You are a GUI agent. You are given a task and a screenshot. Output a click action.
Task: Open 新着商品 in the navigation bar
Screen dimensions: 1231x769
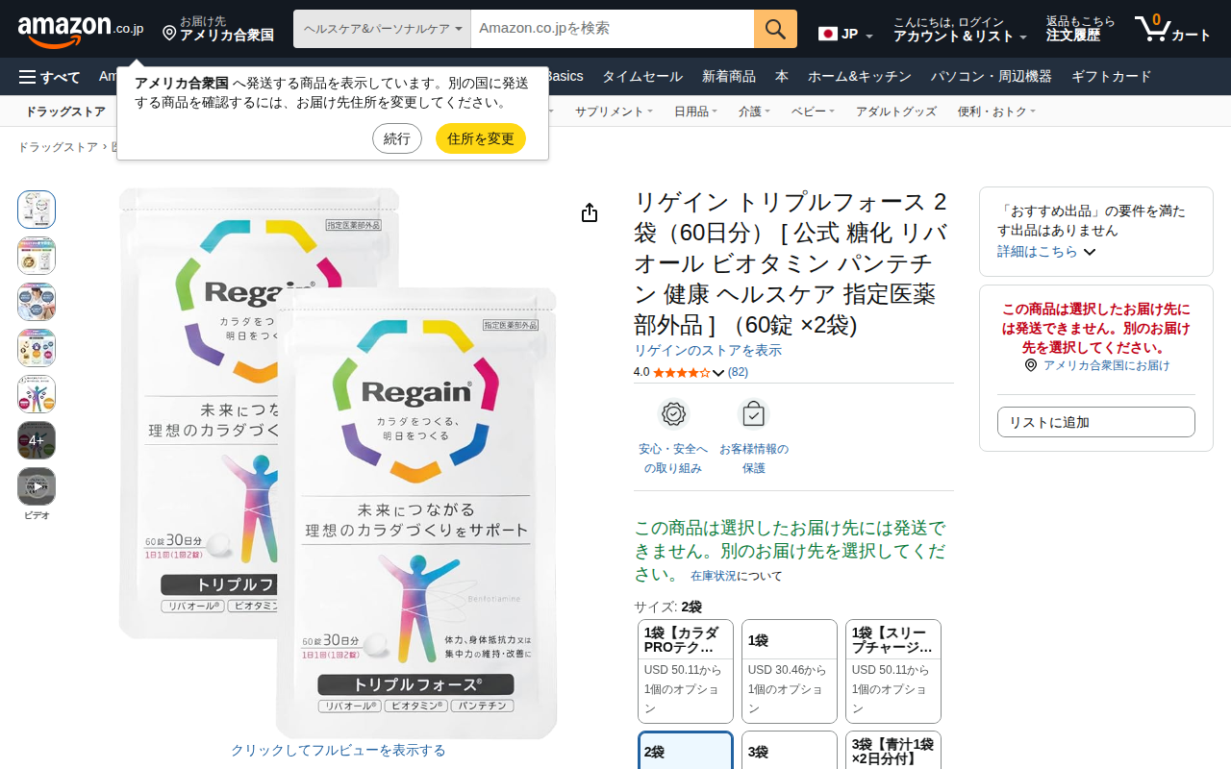tap(729, 77)
